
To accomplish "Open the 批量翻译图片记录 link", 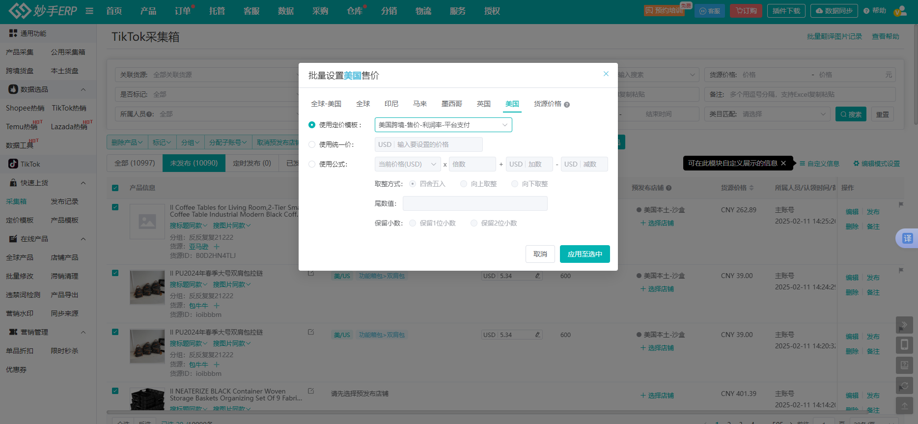I will (x=835, y=36).
